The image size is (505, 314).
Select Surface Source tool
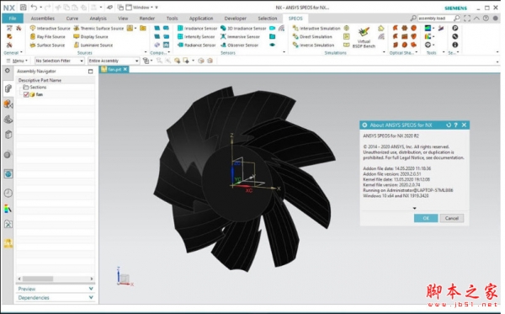point(47,45)
